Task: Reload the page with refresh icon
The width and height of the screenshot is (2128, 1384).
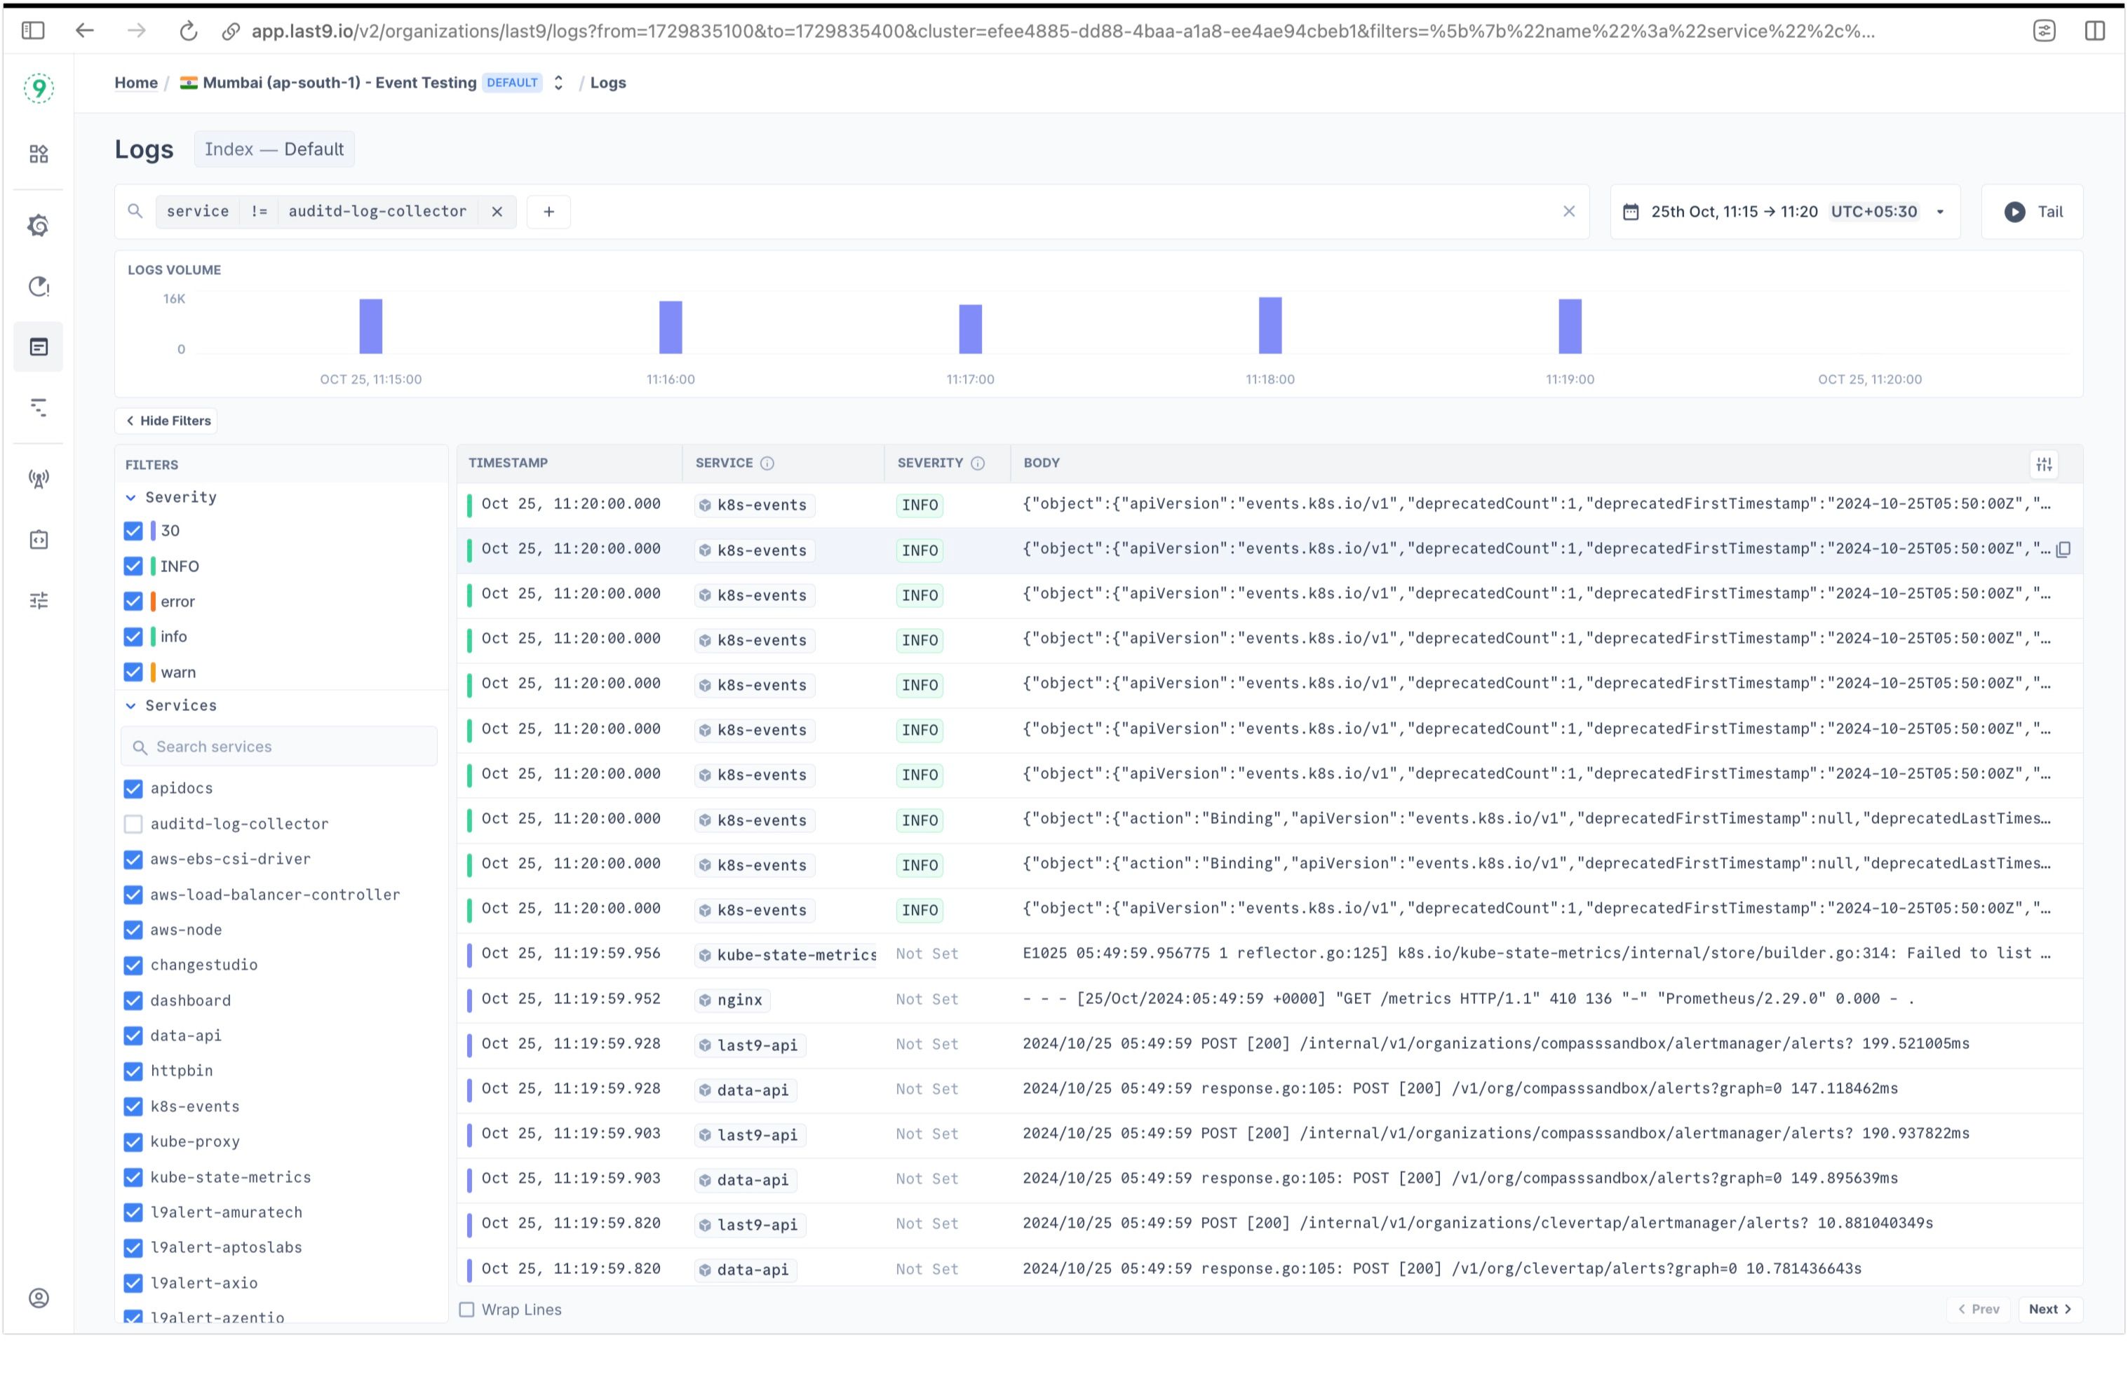Action: (x=188, y=30)
